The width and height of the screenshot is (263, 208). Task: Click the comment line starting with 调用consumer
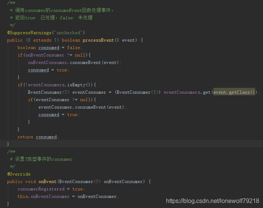pyautogui.click(x=62, y=10)
